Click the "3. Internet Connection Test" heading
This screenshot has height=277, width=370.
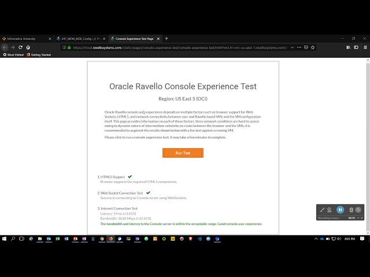(117, 208)
